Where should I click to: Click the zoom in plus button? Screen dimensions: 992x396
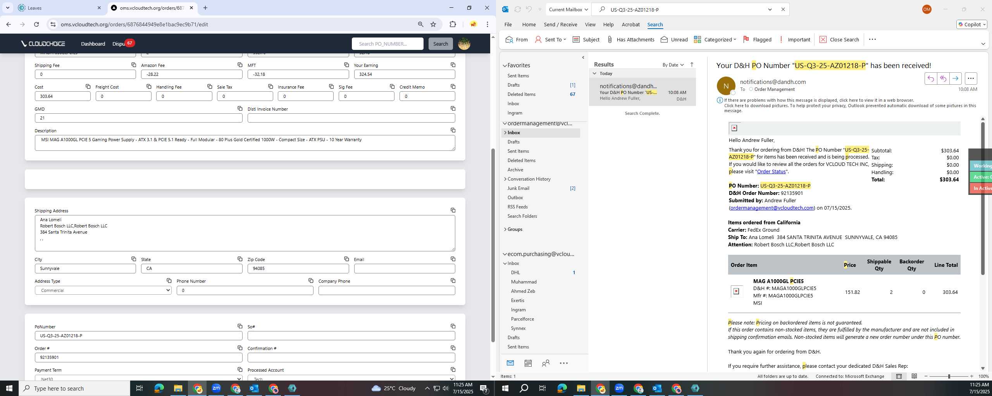pos(971,376)
